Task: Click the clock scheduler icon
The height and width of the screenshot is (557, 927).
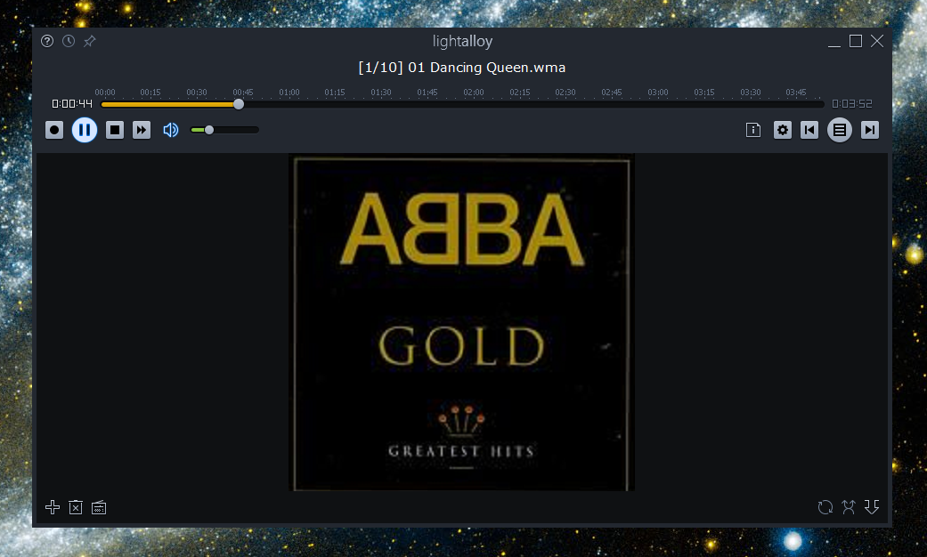Action: tap(69, 41)
